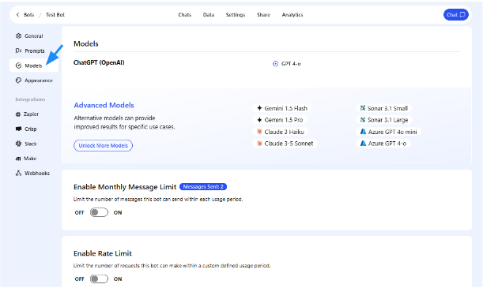Click the blue Chat button label

(452, 14)
